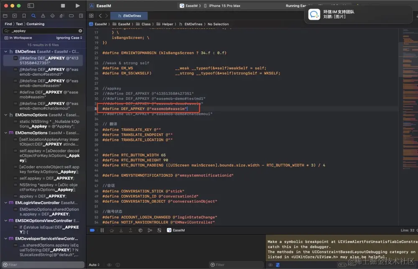The width and height of the screenshot is (418, 269).
Task: Select result if aValue isEqual:DEF_APPKEY
Action: (x=43, y=230)
